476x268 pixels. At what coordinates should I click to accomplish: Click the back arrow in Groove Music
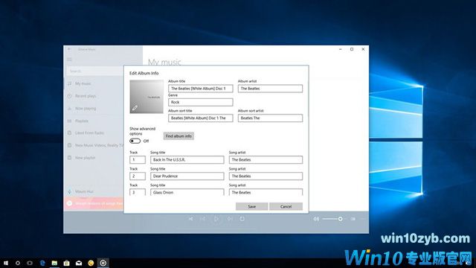tap(69, 49)
